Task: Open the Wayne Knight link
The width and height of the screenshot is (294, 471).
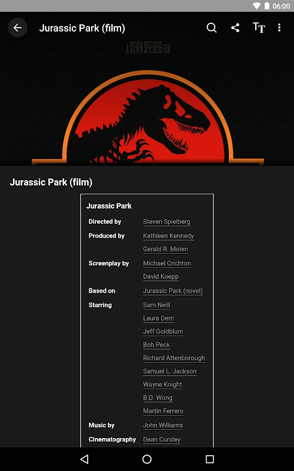Action: tap(162, 384)
